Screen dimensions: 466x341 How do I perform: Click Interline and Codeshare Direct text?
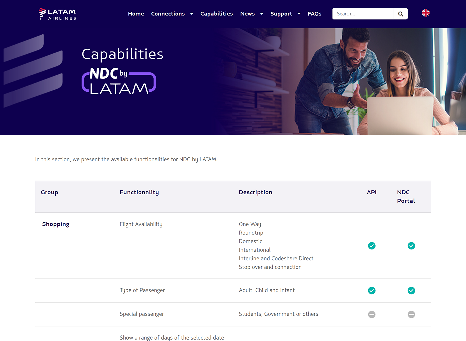click(x=276, y=258)
